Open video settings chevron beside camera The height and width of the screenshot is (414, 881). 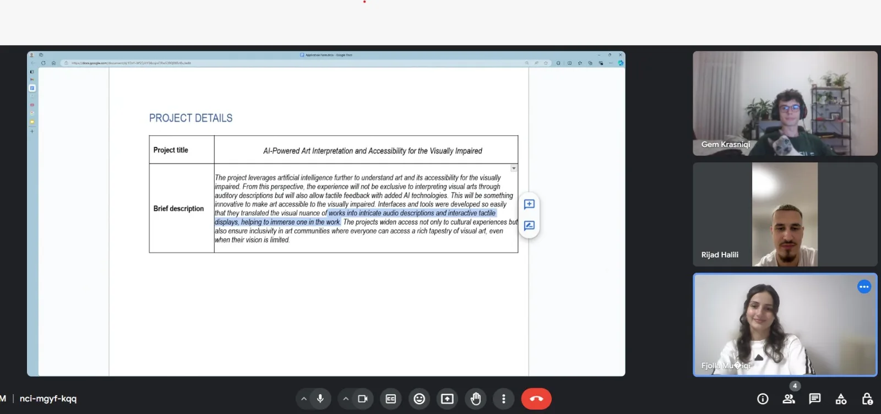(x=346, y=399)
